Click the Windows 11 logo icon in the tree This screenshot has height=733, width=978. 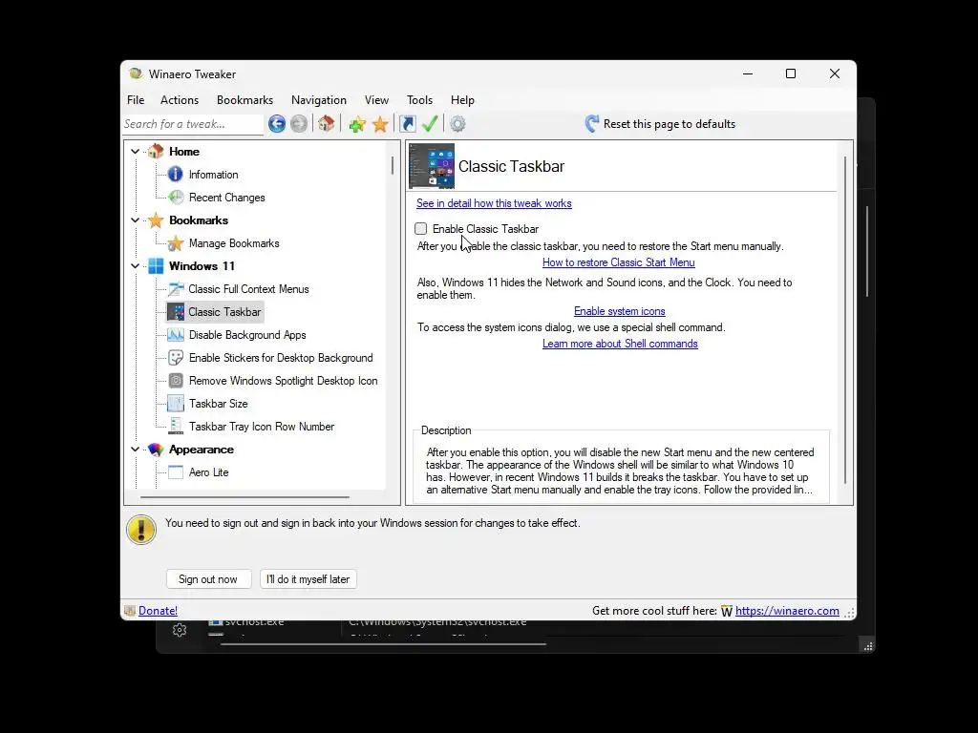[x=156, y=266]
